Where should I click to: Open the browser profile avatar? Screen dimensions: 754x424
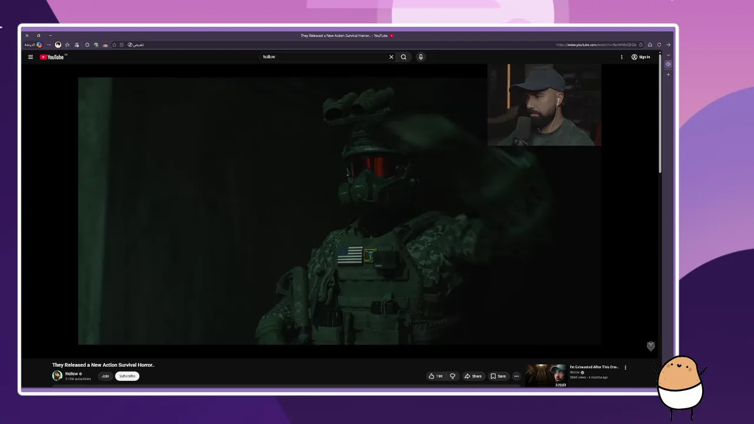58,45
